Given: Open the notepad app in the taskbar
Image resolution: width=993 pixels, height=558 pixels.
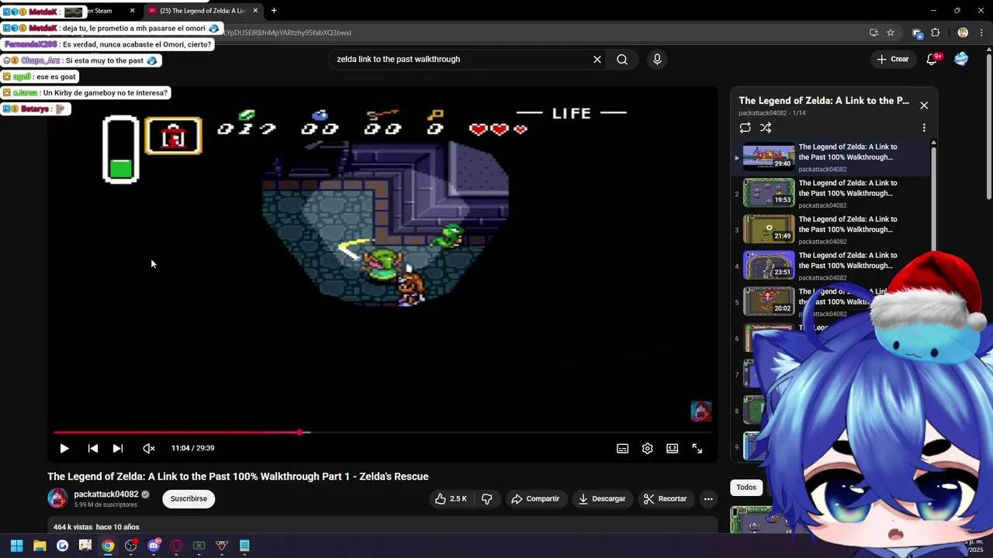Looking at the screenshot, I should 244,546.
